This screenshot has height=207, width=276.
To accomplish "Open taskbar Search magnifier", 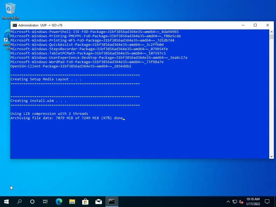I will (x=19, y=201).
